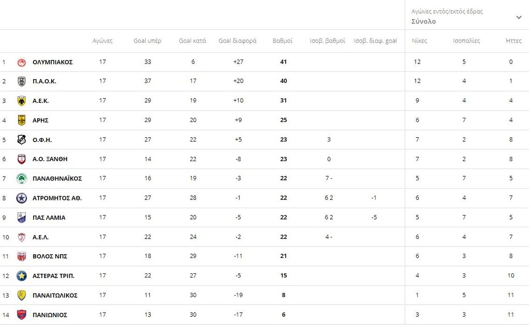This screenshot has width=529, height=325.
Task: Click the Panionios red-blue crest icon
Action: [22, 315]
